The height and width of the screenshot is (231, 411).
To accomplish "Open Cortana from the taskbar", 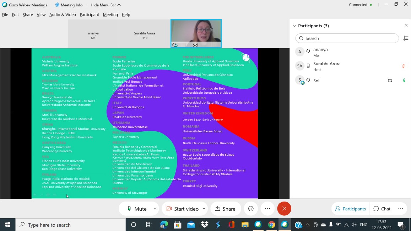I will [x=134, y=225].
